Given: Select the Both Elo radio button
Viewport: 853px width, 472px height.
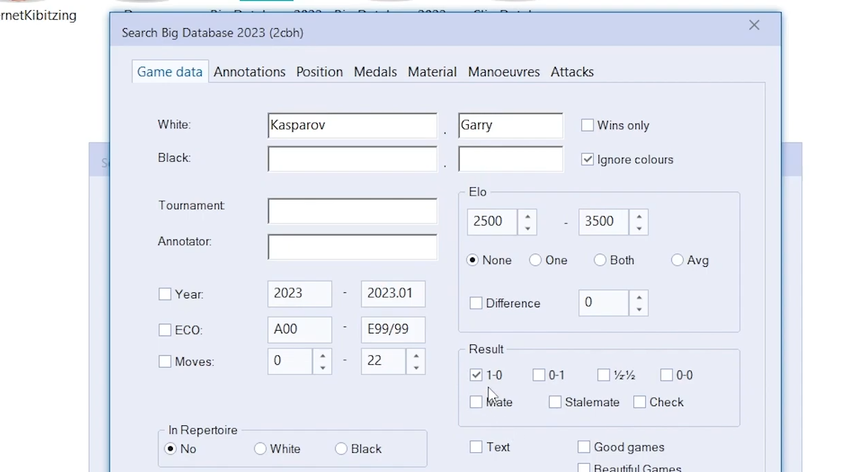Looking at the screenshot, I should coord(600,260).
